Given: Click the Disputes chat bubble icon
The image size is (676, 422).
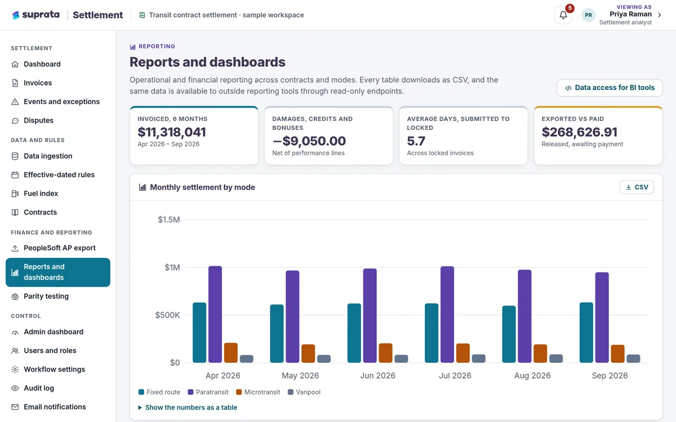Looking at the screenshot, I should [x=15, y=120].
